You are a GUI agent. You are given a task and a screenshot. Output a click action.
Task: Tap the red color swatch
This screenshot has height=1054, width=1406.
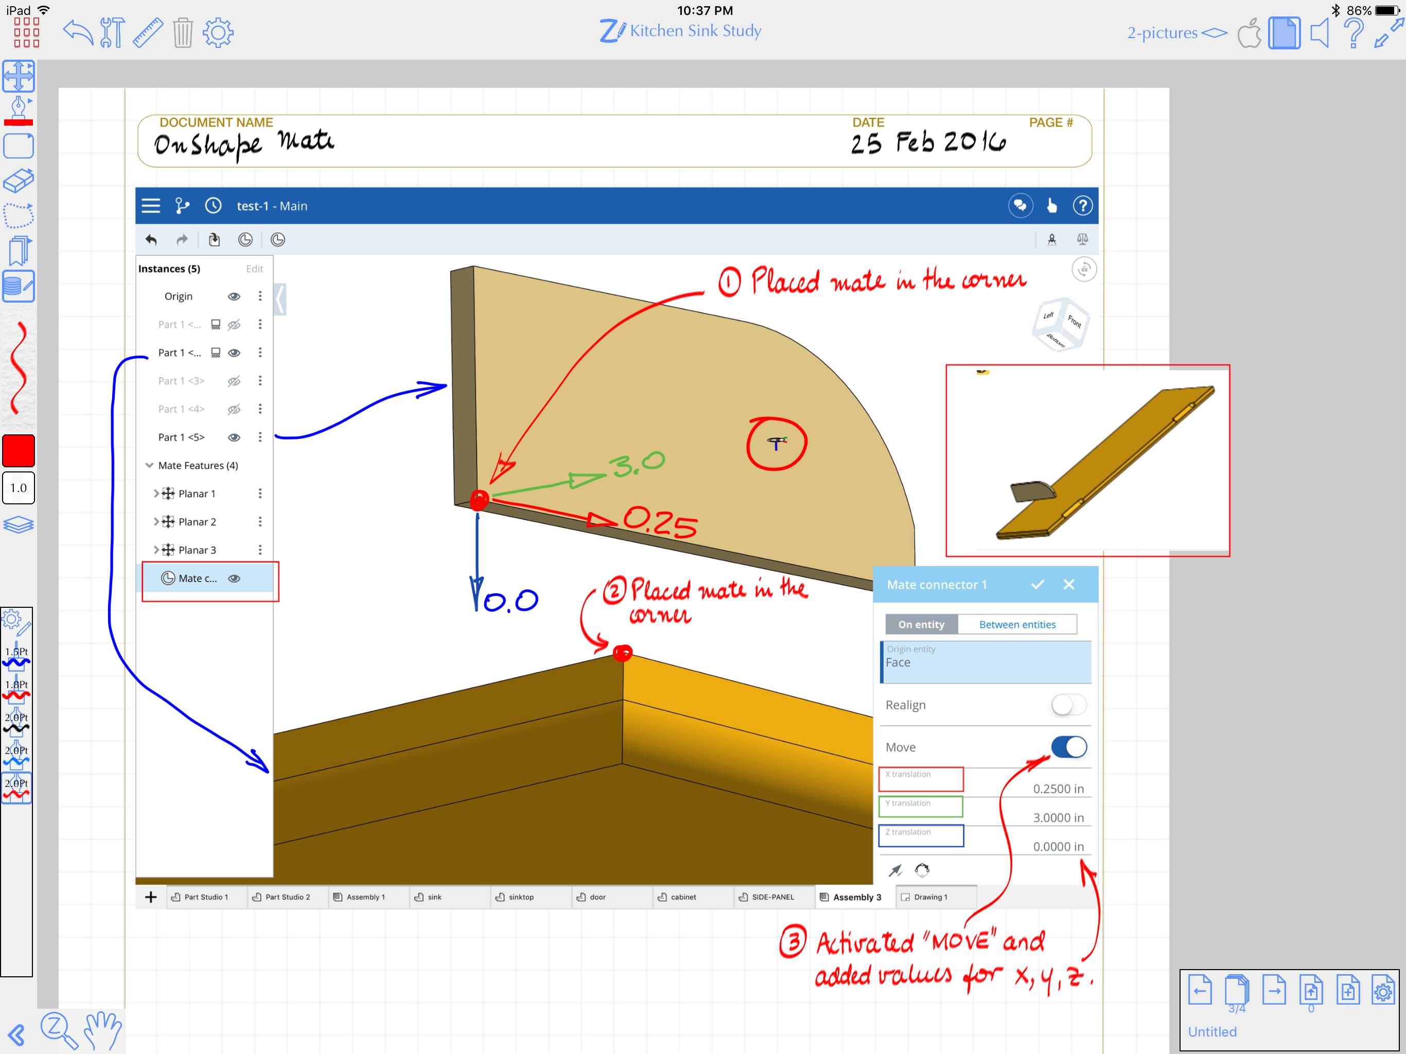pos(19,451)
